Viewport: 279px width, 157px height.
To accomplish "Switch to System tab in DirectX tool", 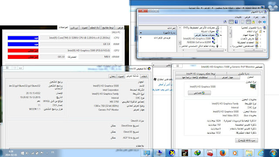I will [x=144, y=76].
